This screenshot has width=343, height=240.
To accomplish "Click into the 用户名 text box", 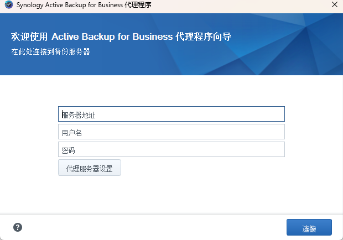I will (171, 132).
